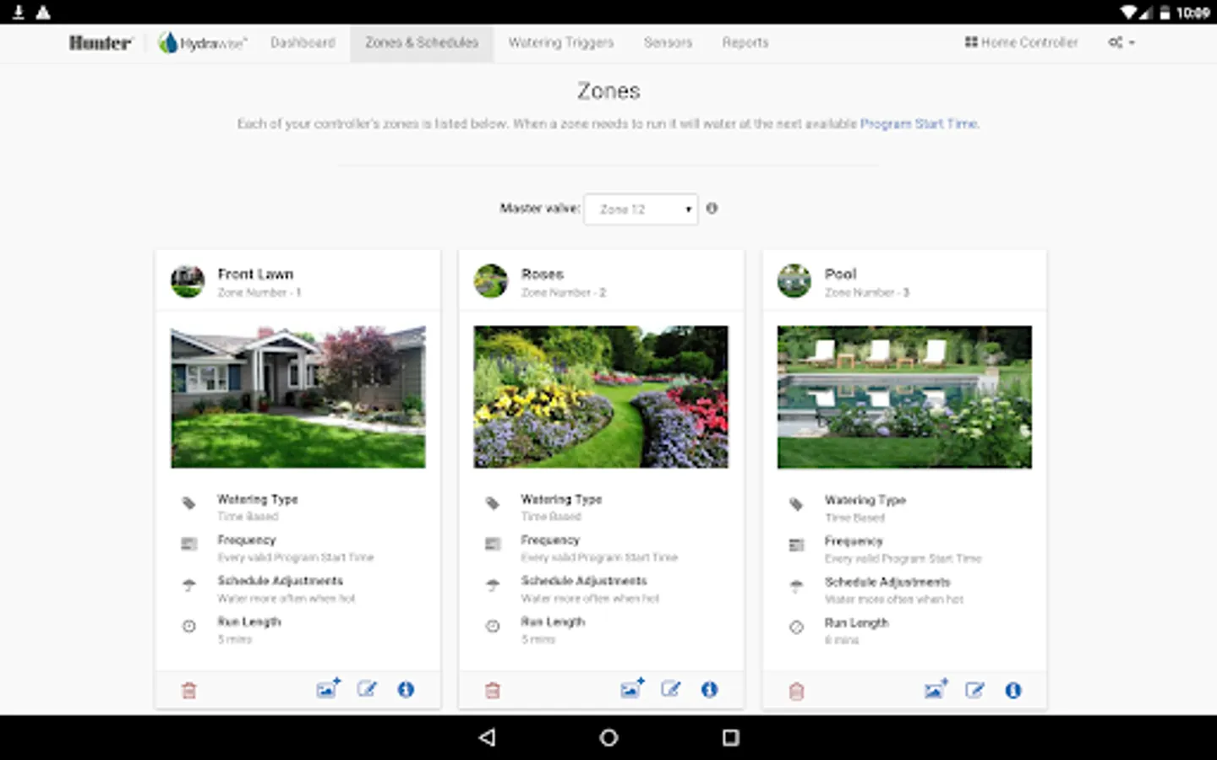Delete the Pool zone

(x=796, y=692)
